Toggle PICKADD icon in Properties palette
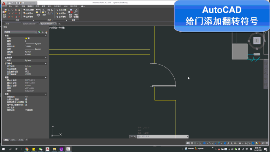The image size is (270, 152). click(39, 32)
